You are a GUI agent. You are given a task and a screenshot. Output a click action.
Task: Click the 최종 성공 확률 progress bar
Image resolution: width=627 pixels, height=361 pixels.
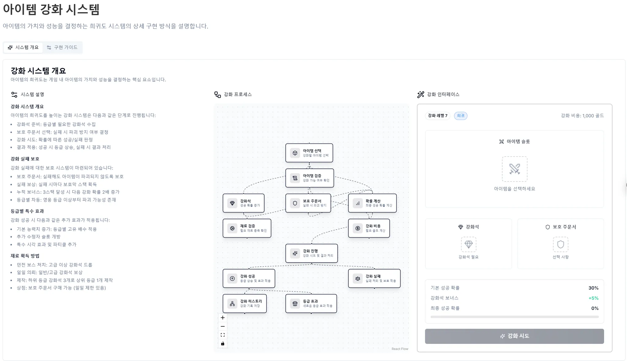tap(515, 317)
